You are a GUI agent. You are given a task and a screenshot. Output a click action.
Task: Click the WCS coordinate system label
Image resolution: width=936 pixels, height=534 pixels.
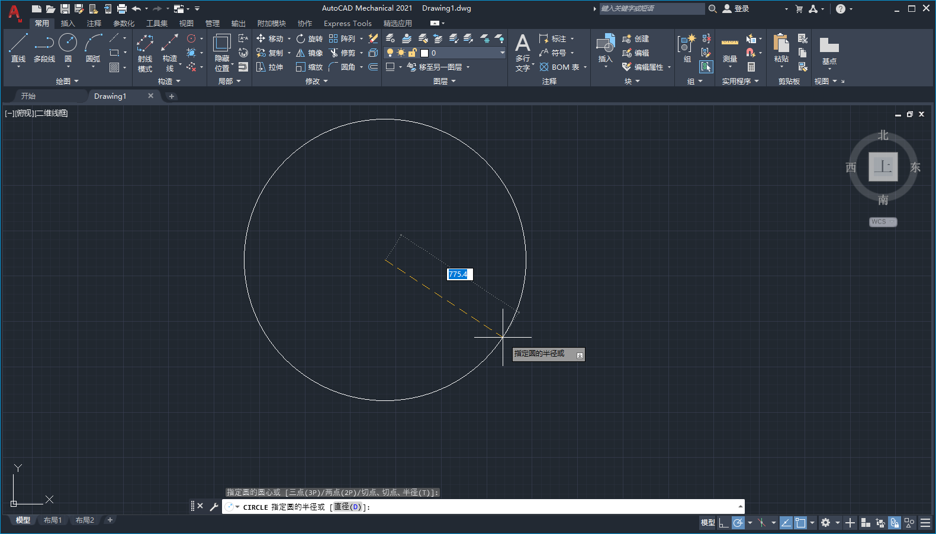point(883,222)
